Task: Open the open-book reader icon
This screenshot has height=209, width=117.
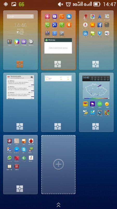Action: coord(9,166)
